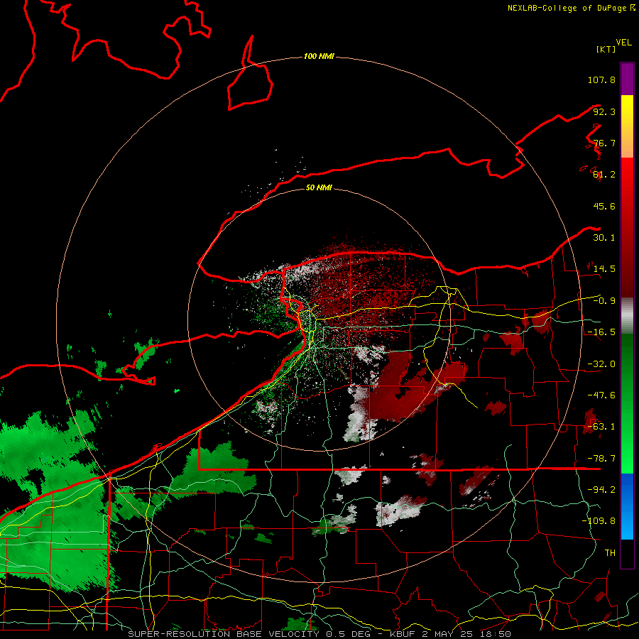Select the -47.6 velocity scale value
Screen dimensions: 639x639
click(x=601, y=395)
